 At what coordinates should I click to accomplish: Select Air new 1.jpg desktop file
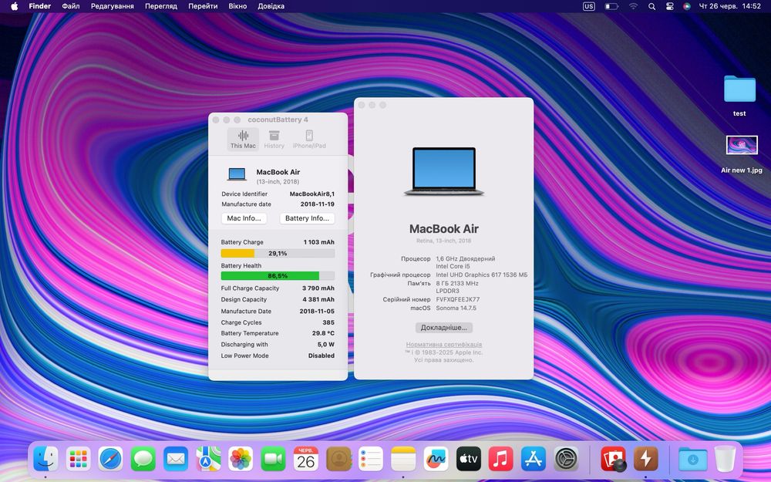pyautogui.click(x=742, y=154)
